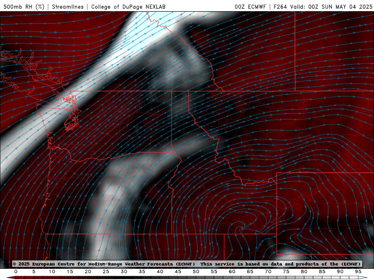The width and height of the screenshot is (374, 280).
Task: Click the '© 2025 European Centre' copyright text
Action: pos(44,264)
